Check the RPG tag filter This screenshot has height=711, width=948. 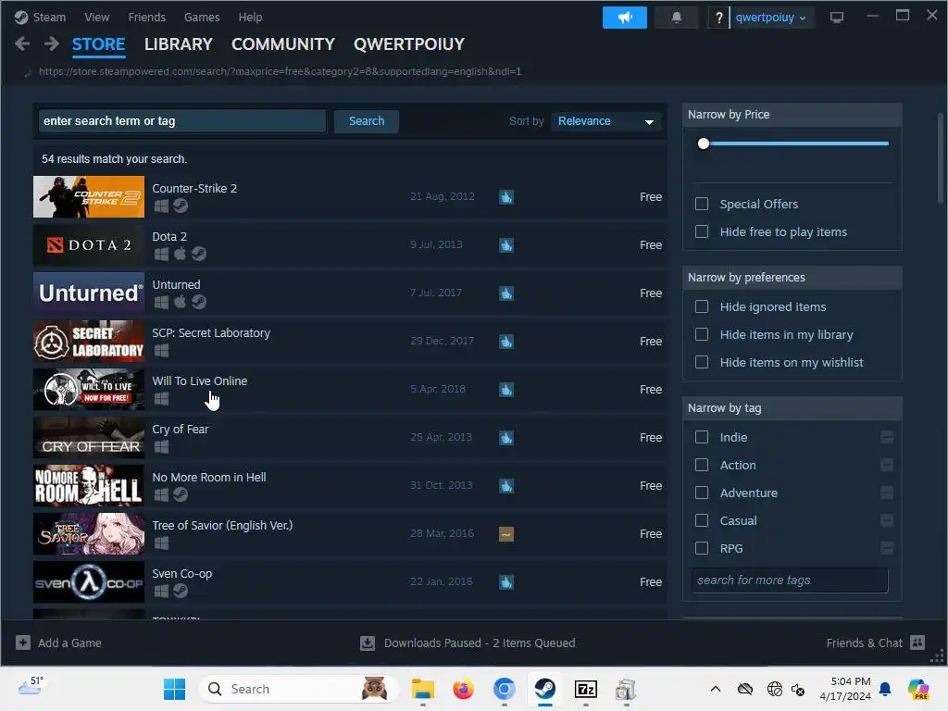coord(702,548)
